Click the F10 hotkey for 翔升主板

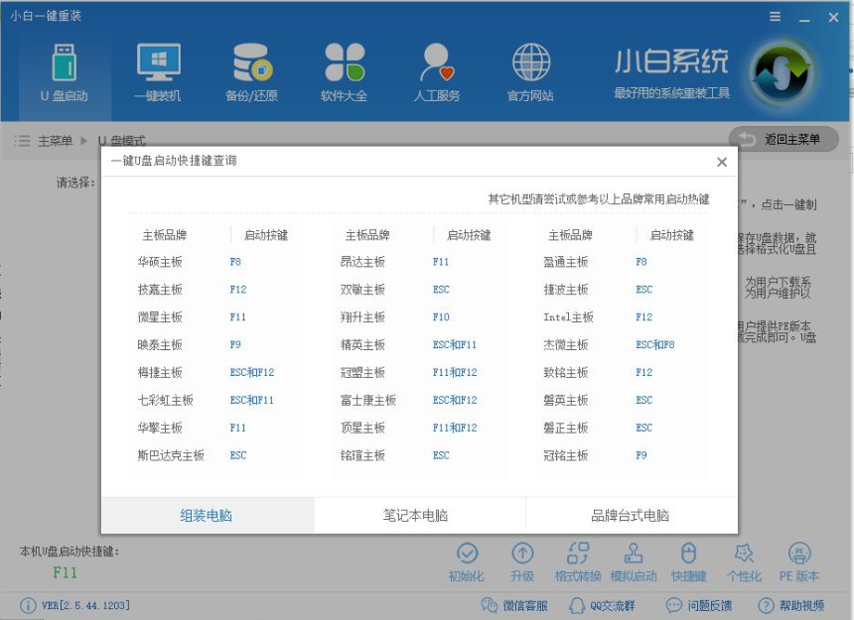pos(441,316)
